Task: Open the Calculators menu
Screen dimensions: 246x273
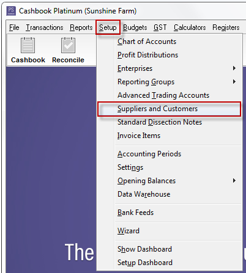Action: (190, 27)
